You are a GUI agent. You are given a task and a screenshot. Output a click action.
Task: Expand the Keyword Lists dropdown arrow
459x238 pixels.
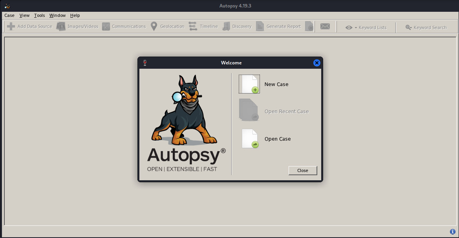(356, 27)
